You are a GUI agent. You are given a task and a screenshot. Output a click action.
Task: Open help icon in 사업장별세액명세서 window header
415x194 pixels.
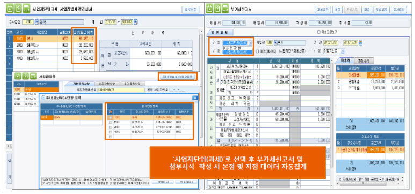pyautogui.click(x=18, y=9)
